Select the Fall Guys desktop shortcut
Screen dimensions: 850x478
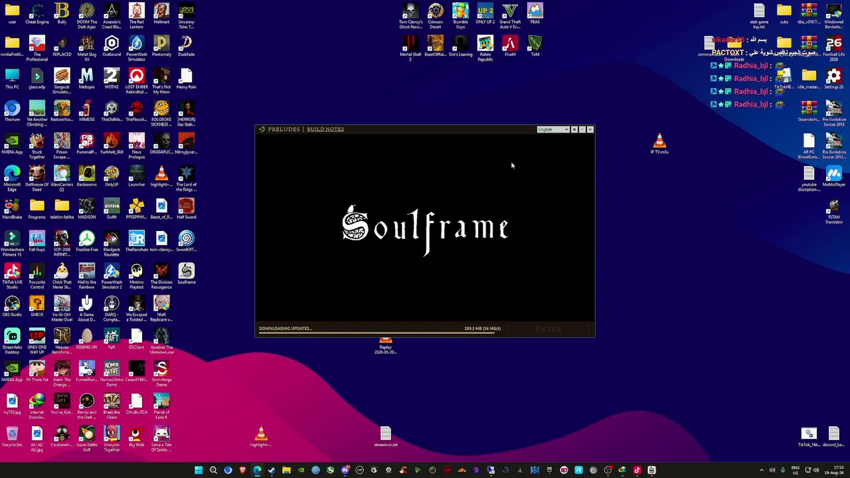click(37, 242)
